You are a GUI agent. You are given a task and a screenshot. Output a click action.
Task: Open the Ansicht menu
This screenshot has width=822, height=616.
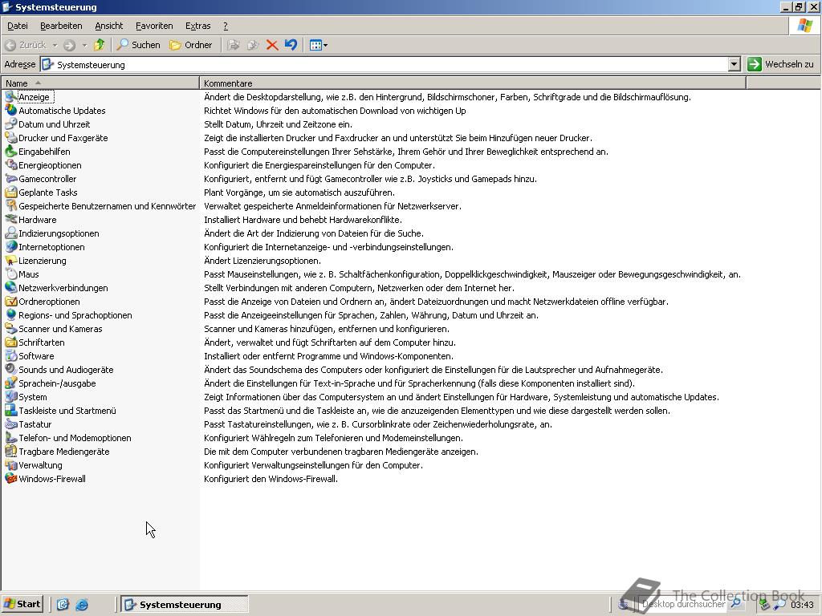click(x=108, y=26)
